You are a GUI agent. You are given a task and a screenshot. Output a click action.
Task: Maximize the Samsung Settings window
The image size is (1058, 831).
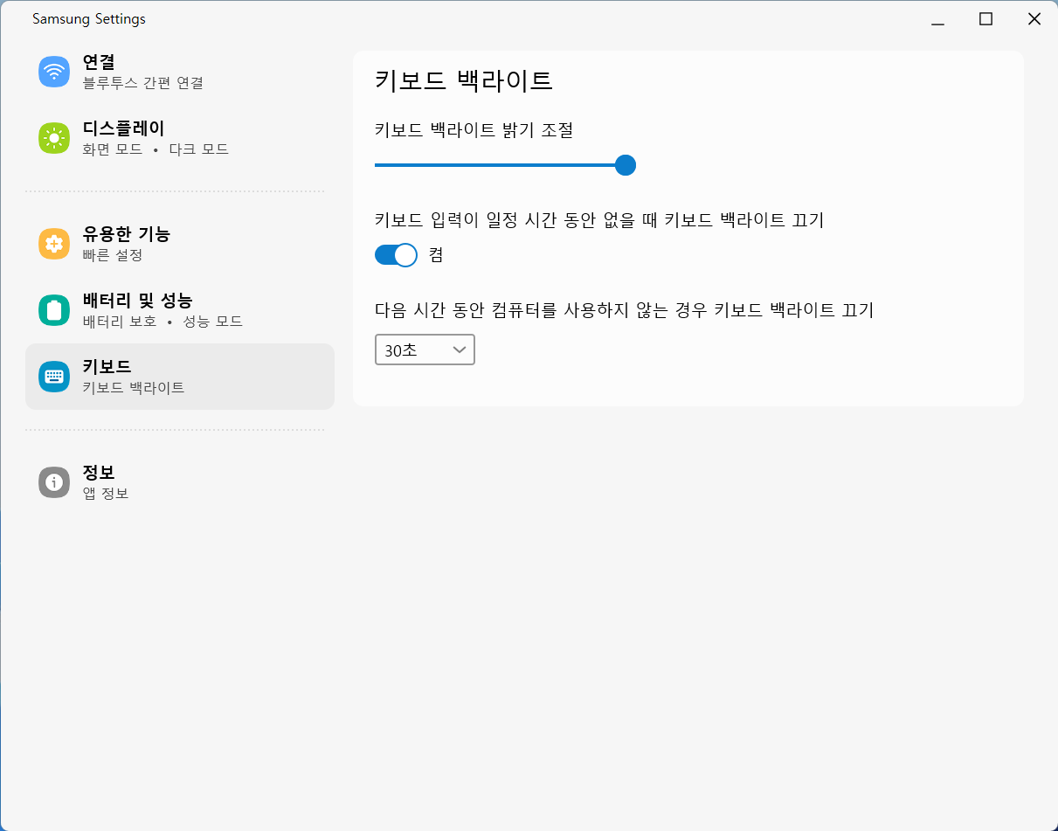coord(985,19)
